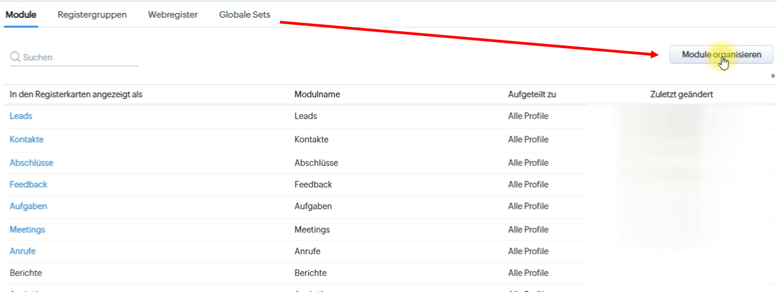Screen dimensions: 777x292
Task: Click Alle Profile in the Leads row
Action: pos(528,116)
